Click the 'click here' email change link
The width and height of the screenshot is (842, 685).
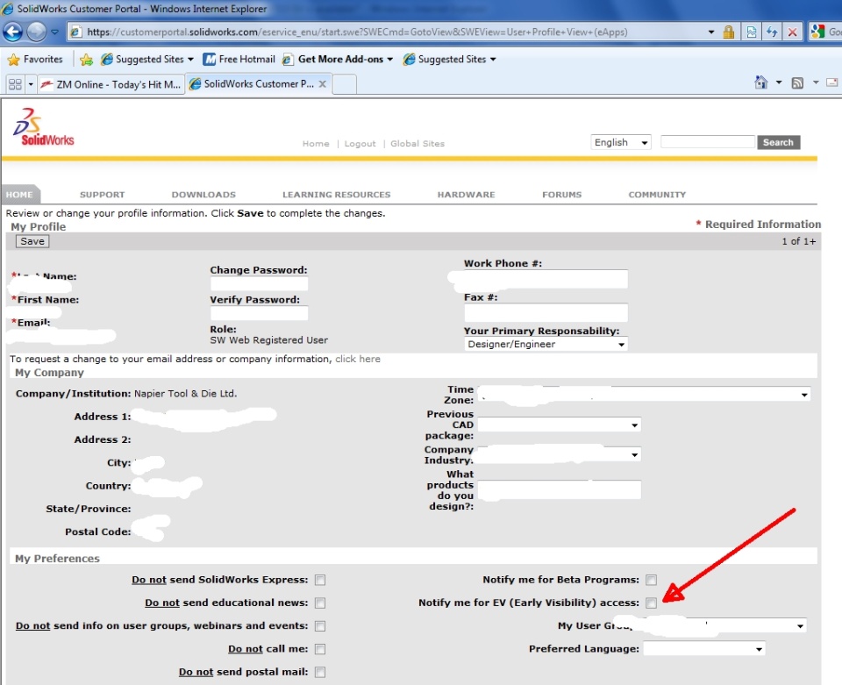click(358, 359)
